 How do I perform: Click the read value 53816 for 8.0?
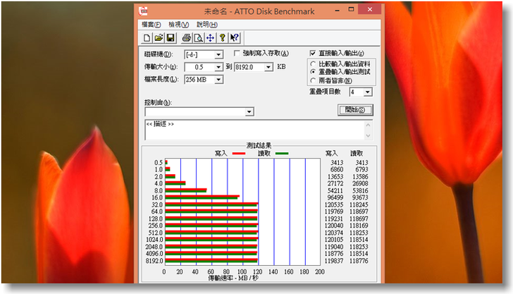click(360, 190)
